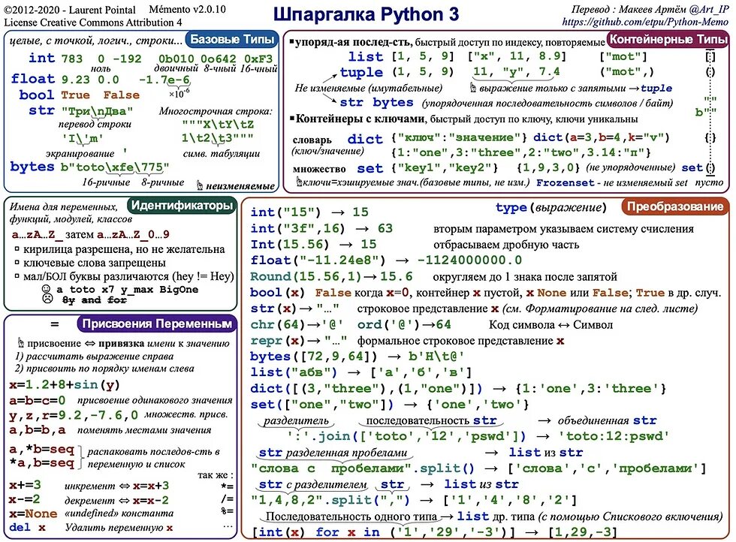Click the hand icon before "выражение только с запятыми"
Screen dimensions: 736x542
(473, 88)
